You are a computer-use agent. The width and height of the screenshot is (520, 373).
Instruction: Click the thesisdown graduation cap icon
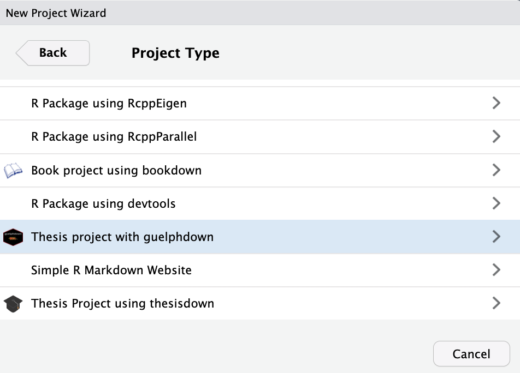(13, 304)
